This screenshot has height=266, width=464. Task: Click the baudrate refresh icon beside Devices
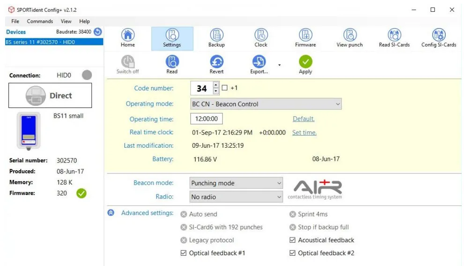[x=97, y=32]
